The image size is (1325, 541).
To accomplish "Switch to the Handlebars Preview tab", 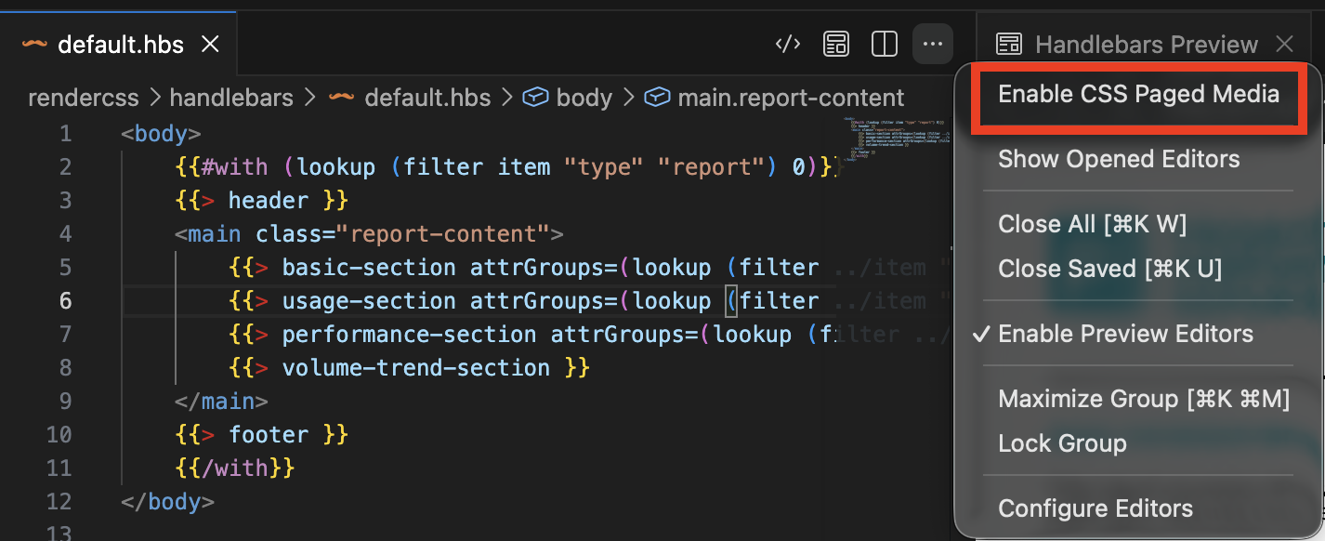I will pos(1147,45).
